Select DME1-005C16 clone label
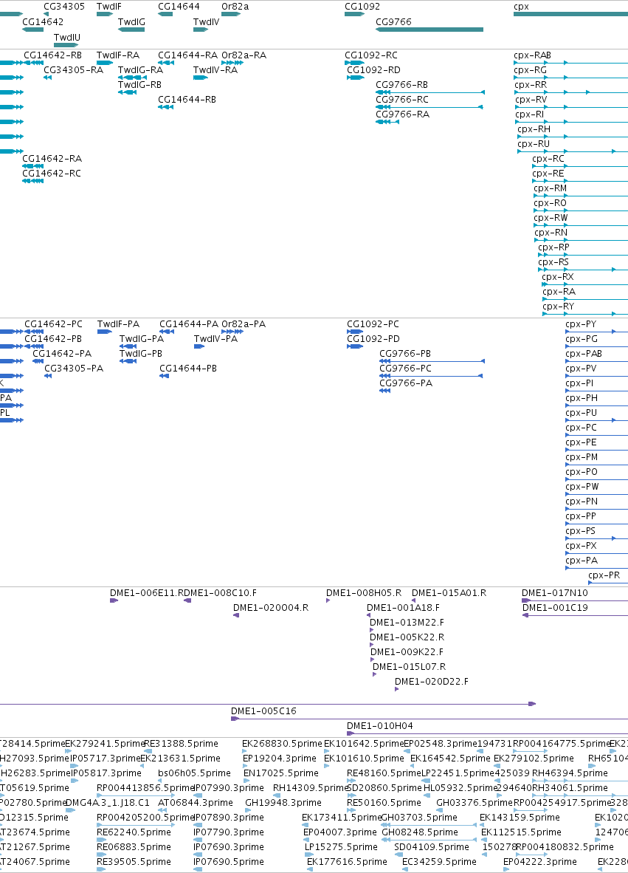Image resolution: width=628 pixels, height=873 pixels. coord(263,711)
